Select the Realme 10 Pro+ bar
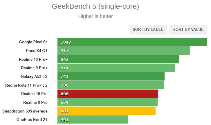Screen dimensions: 211x125 click(118, 59)
